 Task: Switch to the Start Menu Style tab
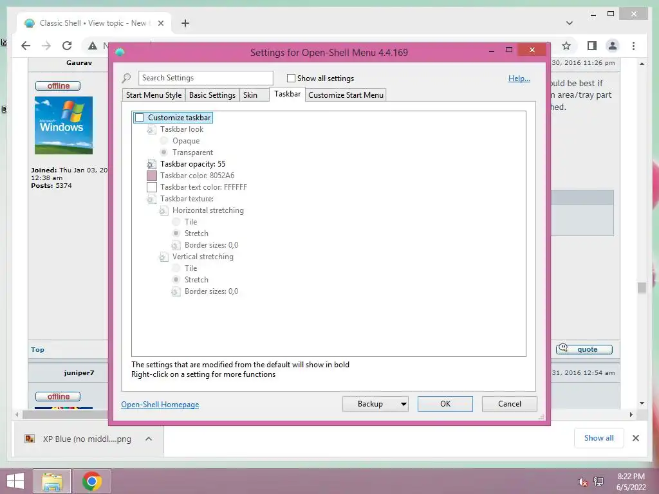pyautogui.click(x=154, y=95)
